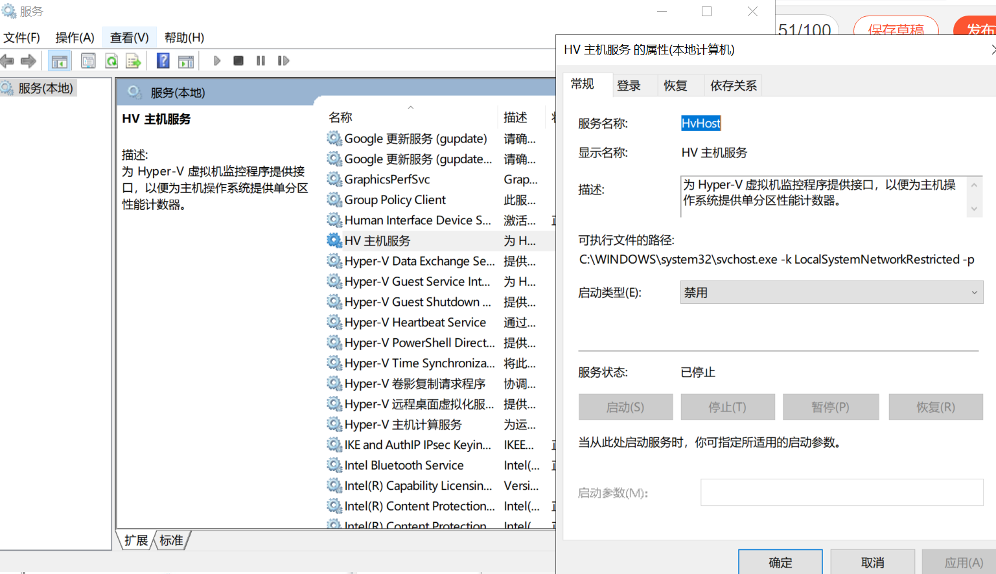
Task: Click gear icon of Group Policy Client
Action: [334, 200]
